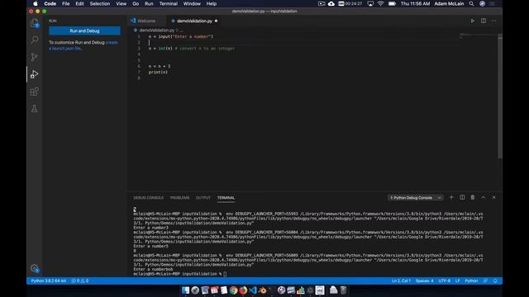529x297 pixels.
Task: Open the Window menu
Action: 192,3
